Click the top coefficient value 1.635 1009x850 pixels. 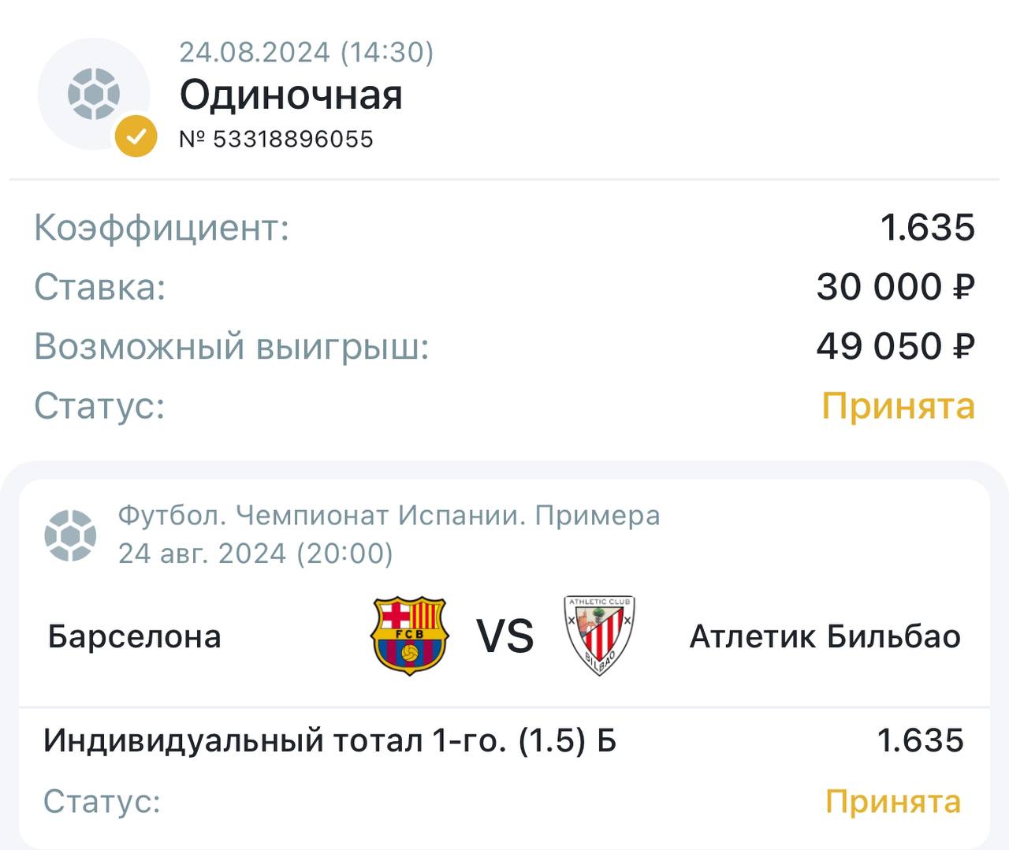[927, 228]
